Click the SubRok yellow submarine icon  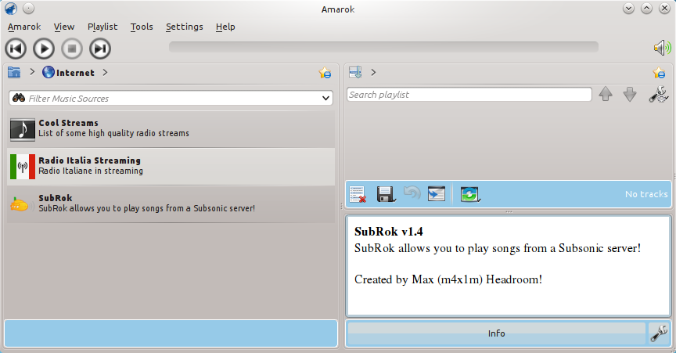(x=20, y=204)
